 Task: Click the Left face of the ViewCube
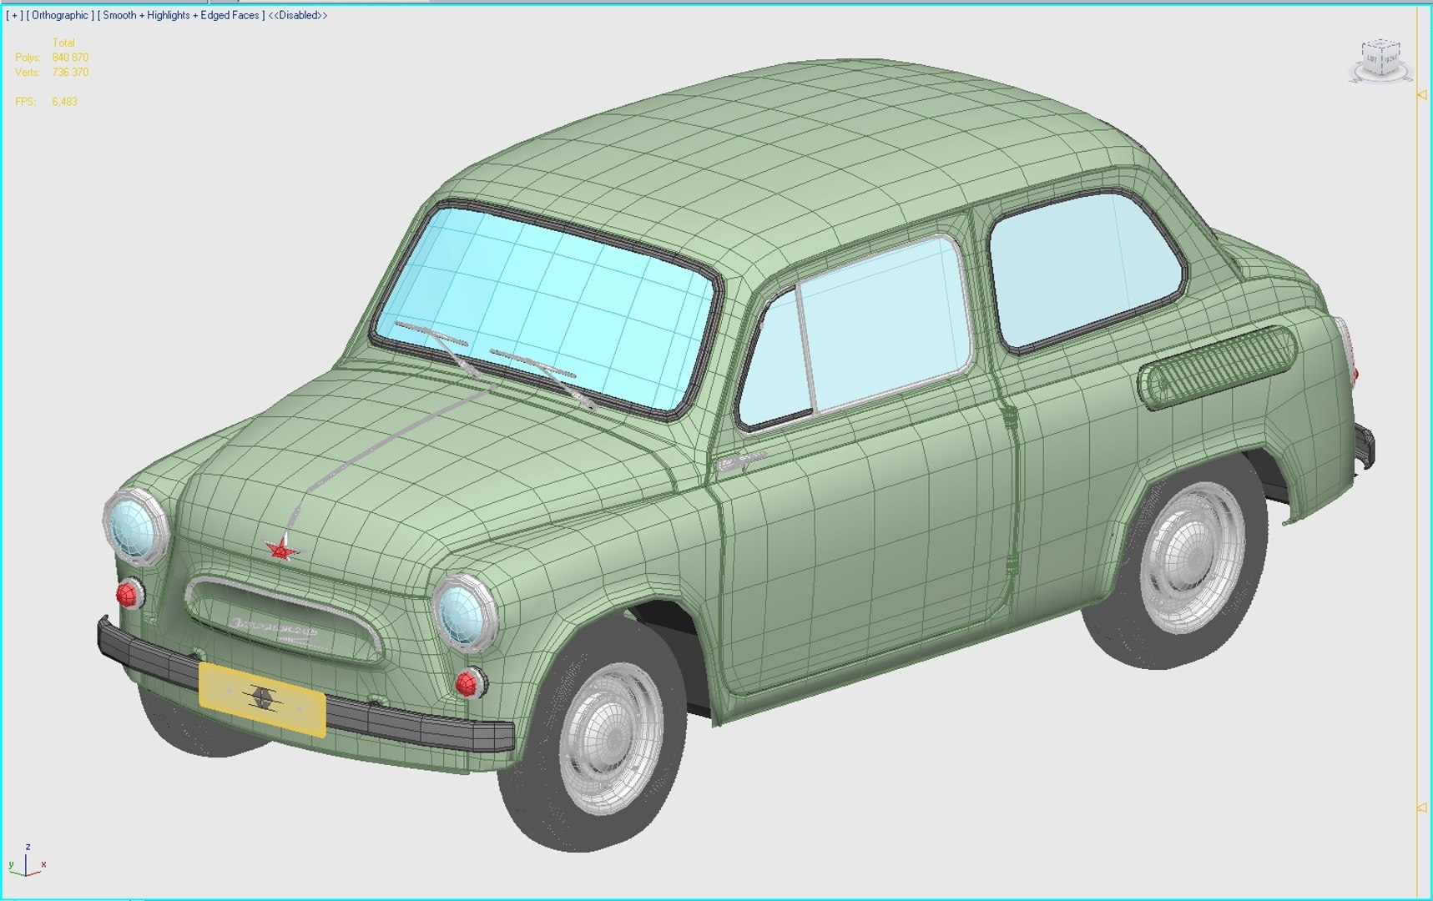click(x=1372, y=59)
